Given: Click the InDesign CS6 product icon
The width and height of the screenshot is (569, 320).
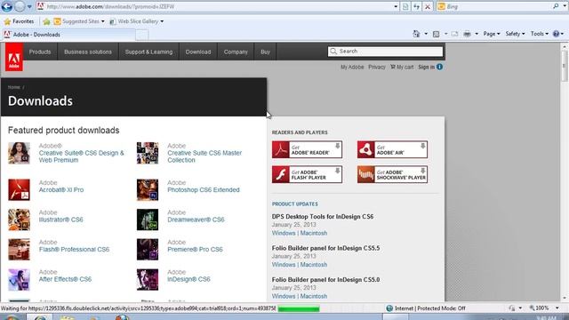Looking at the screenshot, I should click(148, 279).
